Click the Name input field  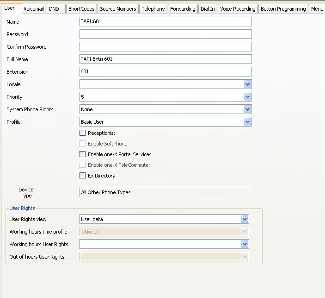pyautogui.click(x=166, y=22)
